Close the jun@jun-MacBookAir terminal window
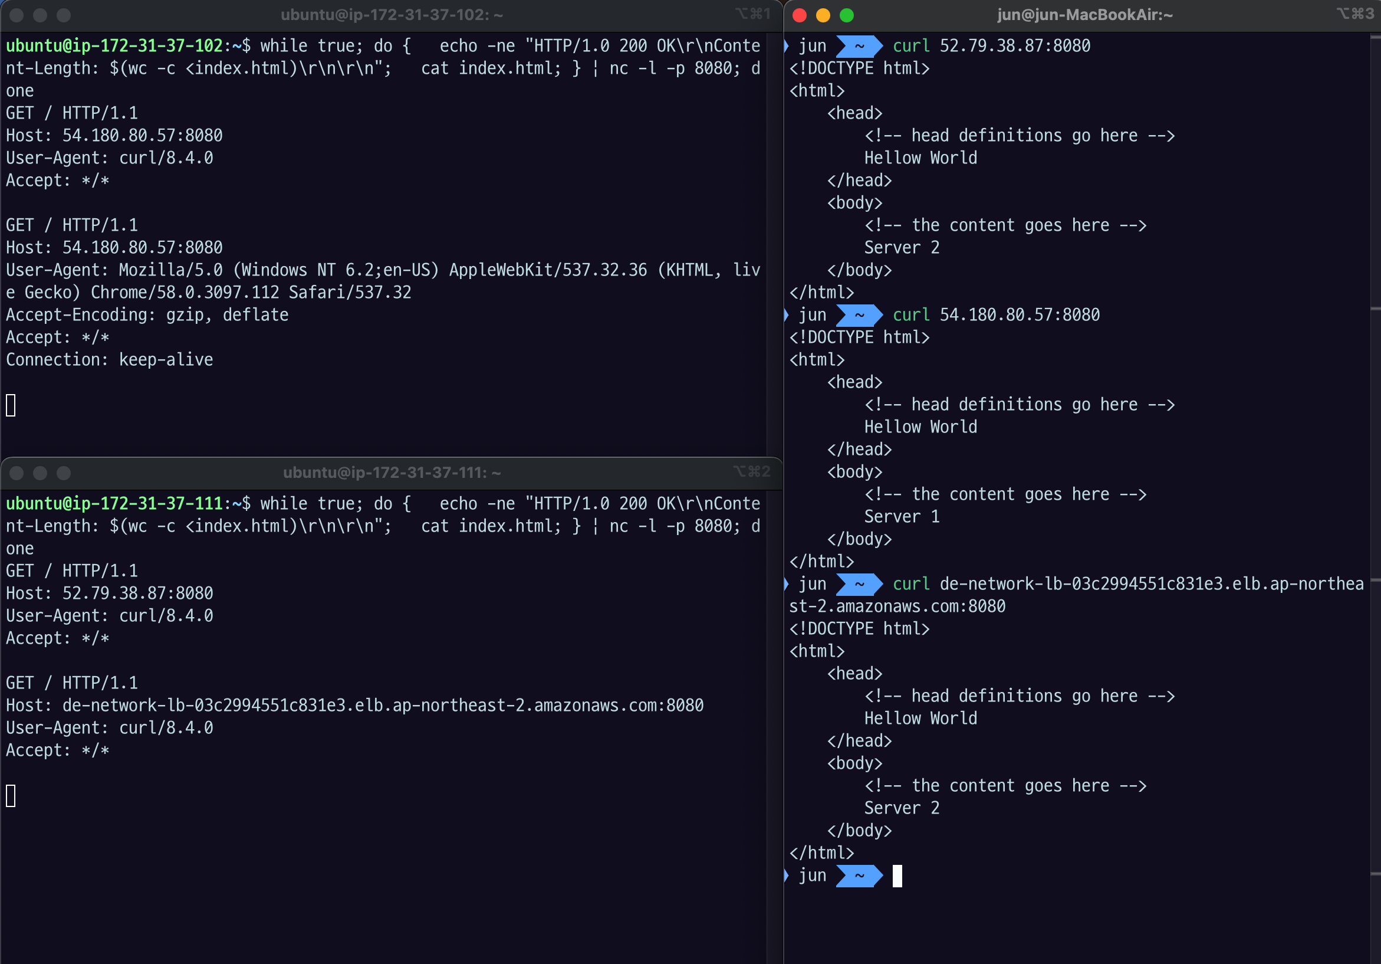1381x964 pixels. 800,16
